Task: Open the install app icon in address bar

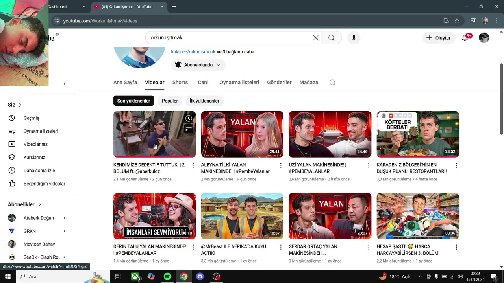Action: coord(446,21)
